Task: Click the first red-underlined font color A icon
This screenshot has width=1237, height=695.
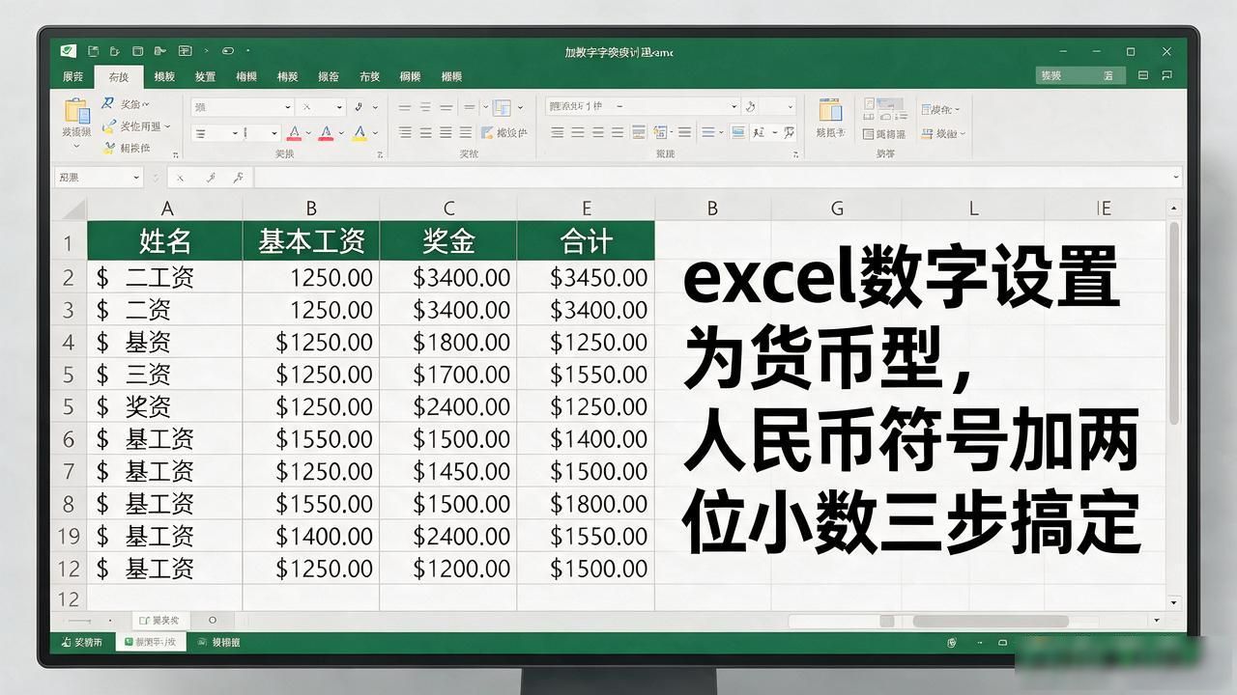Action: pyautogui.click(x=294, y=133)
